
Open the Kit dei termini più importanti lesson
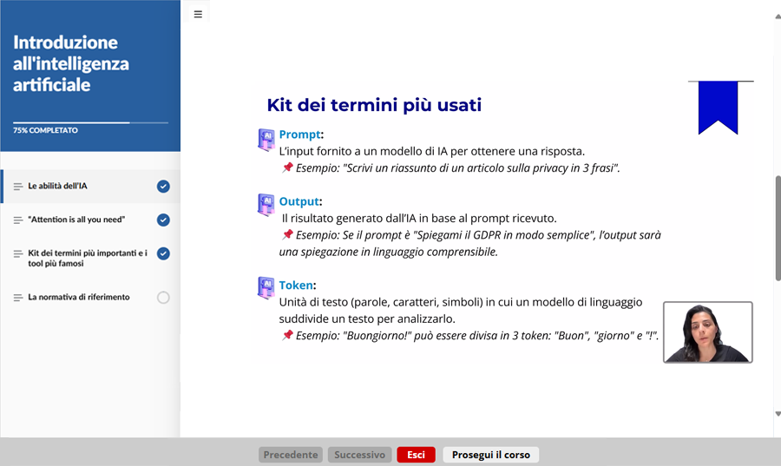(x=87, y=258)
